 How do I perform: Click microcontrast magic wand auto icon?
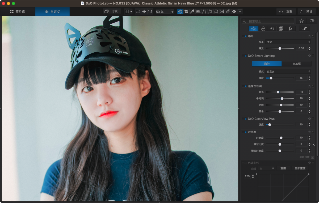[x=314, y=145]
